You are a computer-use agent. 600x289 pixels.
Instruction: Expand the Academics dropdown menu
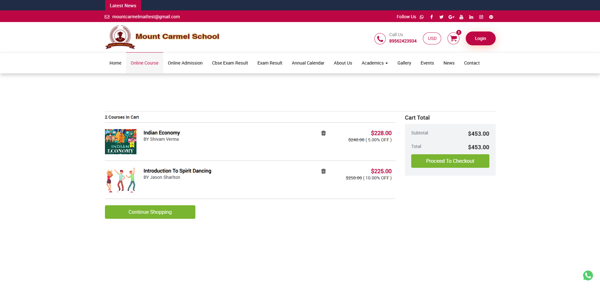(374, 63)
